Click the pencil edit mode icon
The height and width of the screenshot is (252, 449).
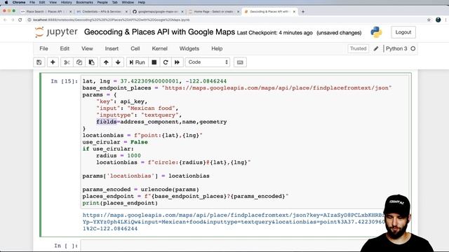pos(376,48)
